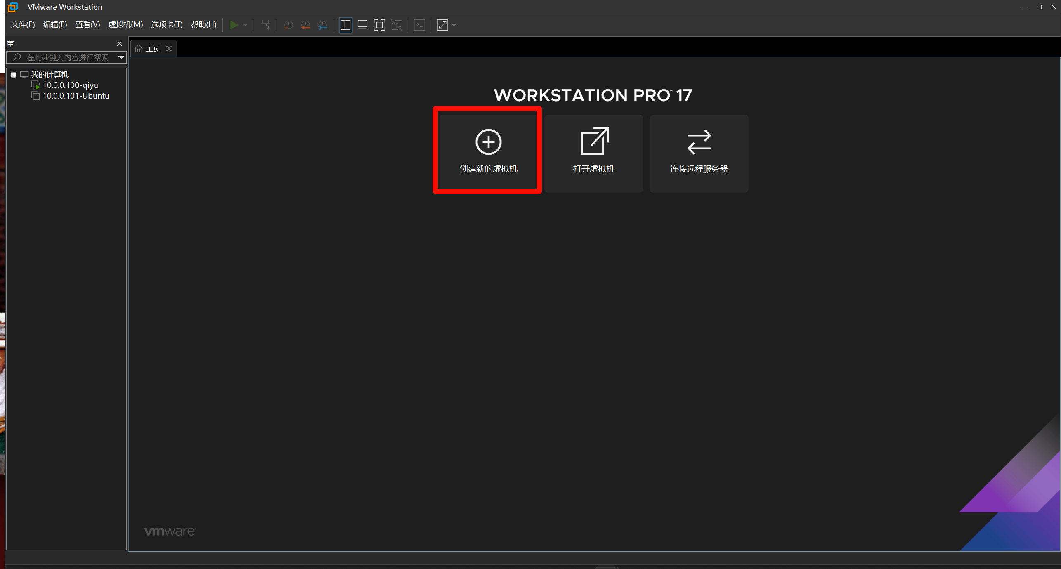Open the snapshot manager
Image resolution: width=1061 pixels, height=569 pixels.
(x=322, y=25)
